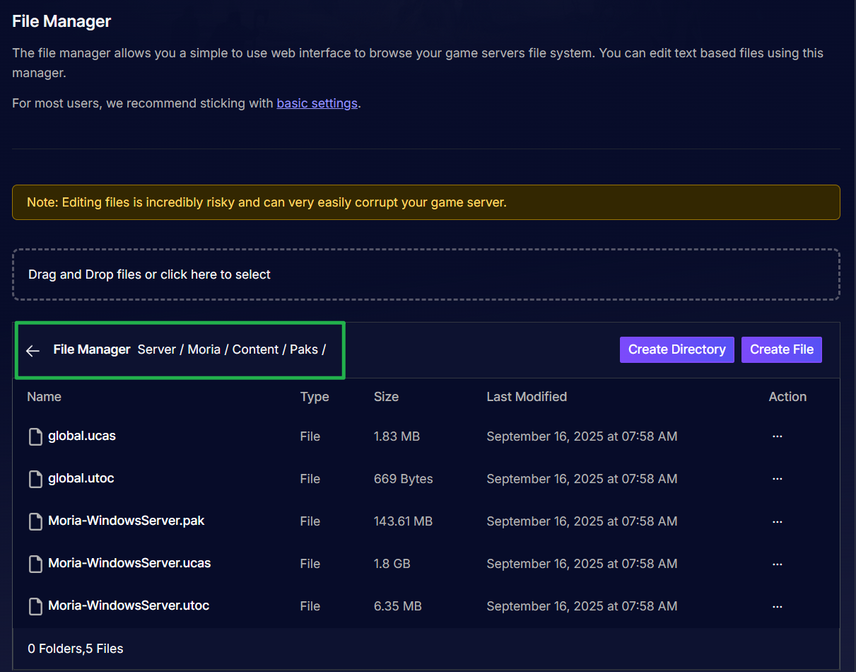
Task: Click the drag and drop upload area
Action: point(426,274)
